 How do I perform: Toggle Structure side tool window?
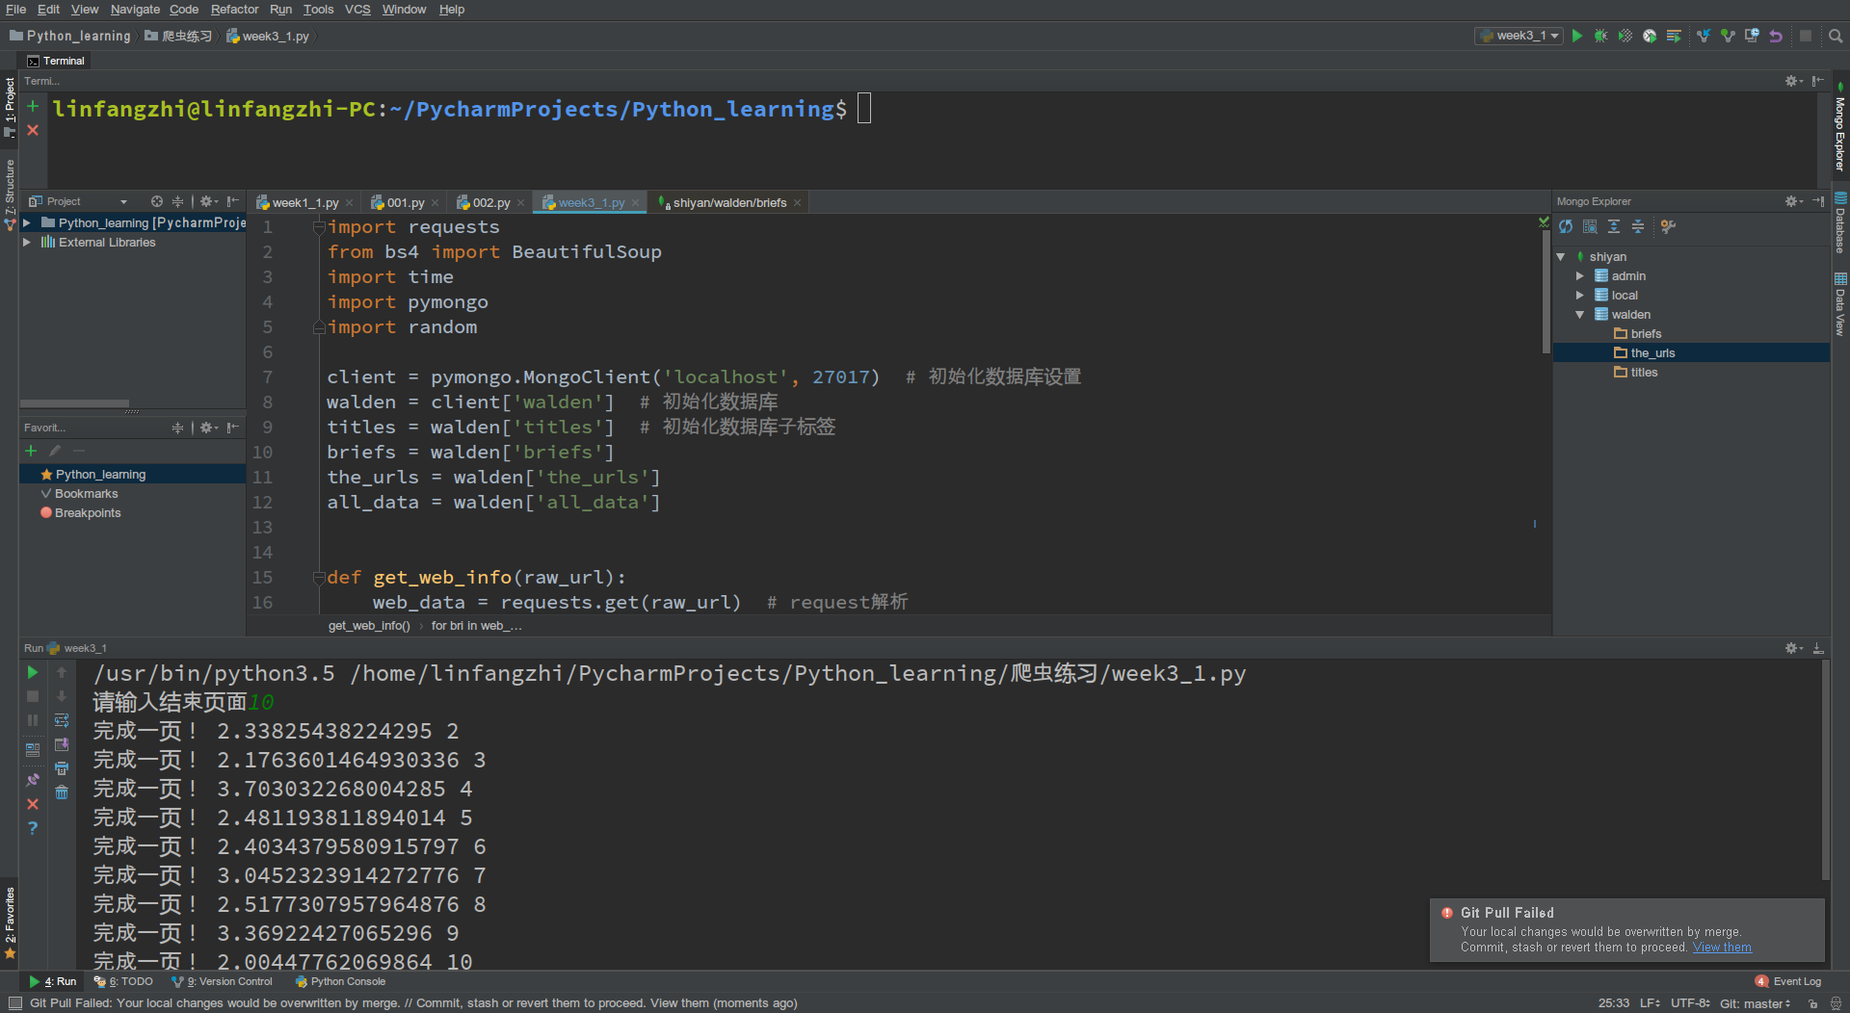pos(10,195)
